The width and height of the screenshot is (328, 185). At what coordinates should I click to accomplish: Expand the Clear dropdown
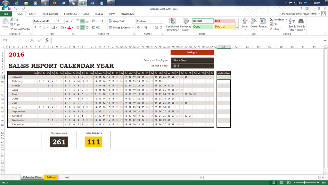280,29
